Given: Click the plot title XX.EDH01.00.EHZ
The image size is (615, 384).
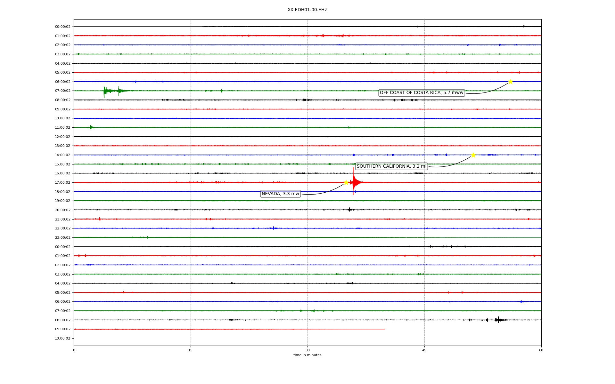Looking at the screenshot, I should pyautogui.click(x=307, y=10).
